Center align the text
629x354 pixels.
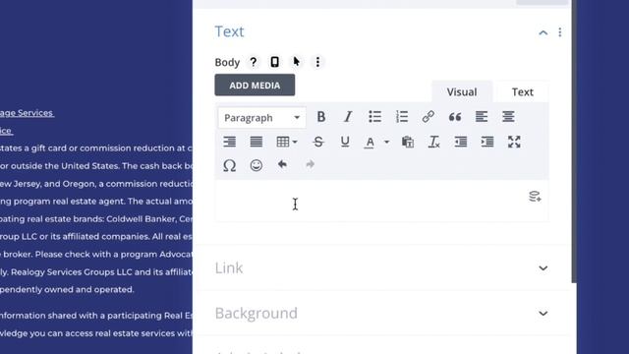[x=508, y=117]
